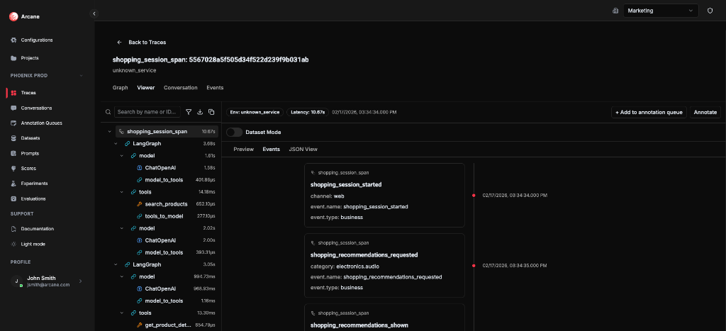The image size is (726, 331).
Task: Click the jsmith@arcane.com email text
Action: click(x=49, y=285)
